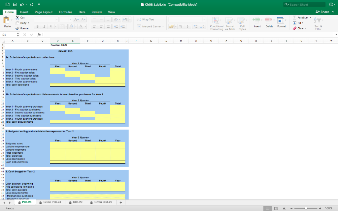The image size is (338, 211).
Task: Select the Given P08-24 sheet tab
Action: tap(50, 202)
